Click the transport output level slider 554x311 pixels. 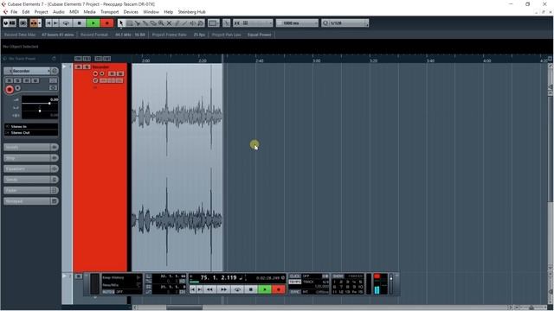click(x=391, y=278)
